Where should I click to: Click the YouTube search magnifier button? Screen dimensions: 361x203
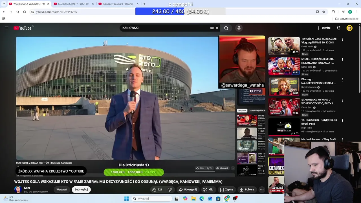pyautogui.click(x=226, y=28)
